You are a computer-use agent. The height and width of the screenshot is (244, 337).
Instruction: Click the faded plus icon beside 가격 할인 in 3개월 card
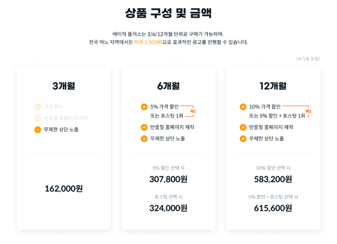tap(38, 107)
